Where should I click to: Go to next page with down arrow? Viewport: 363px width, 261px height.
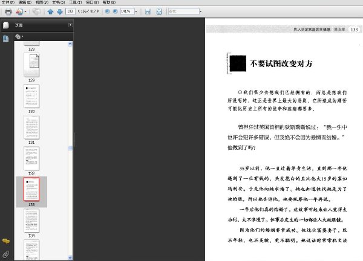point(60,11)
